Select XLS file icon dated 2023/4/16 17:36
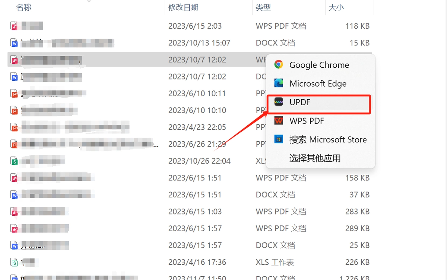This screenshot has width=447, height=280. coord(14,262)
